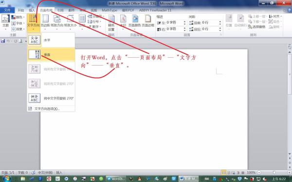Click Bring Forward (上移一层) button
292x182 pixels.
[257, 17]
